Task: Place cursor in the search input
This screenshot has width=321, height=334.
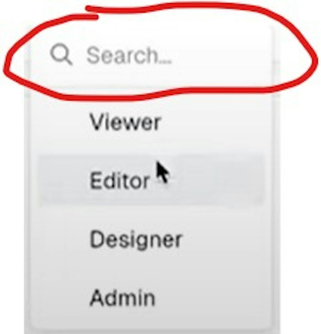Action: [x=151, y=56]
